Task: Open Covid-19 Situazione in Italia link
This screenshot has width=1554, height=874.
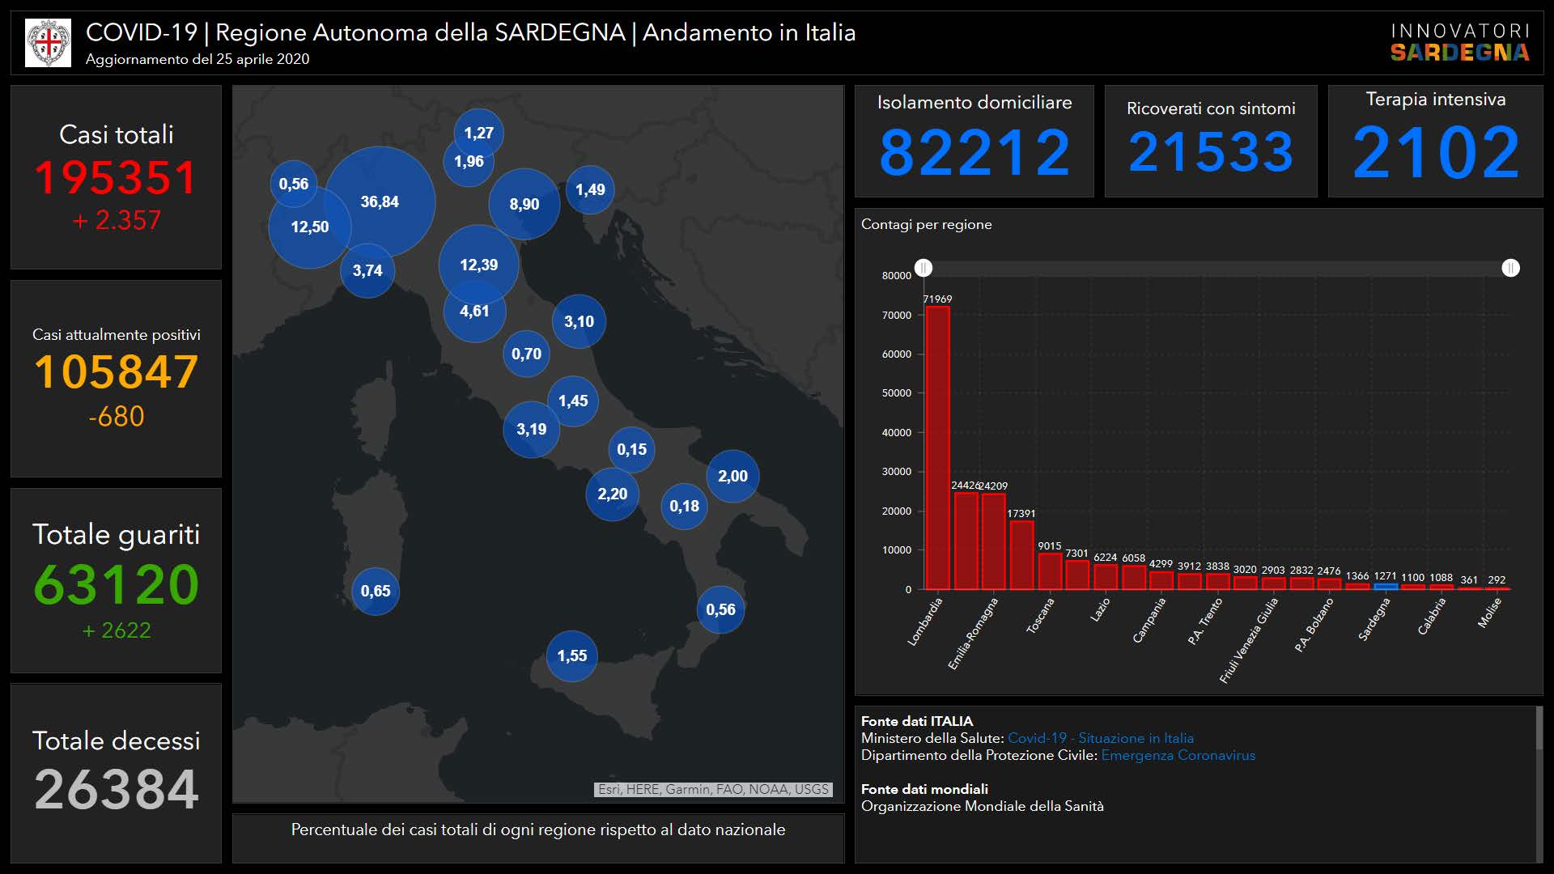Action: (1100, 738)
